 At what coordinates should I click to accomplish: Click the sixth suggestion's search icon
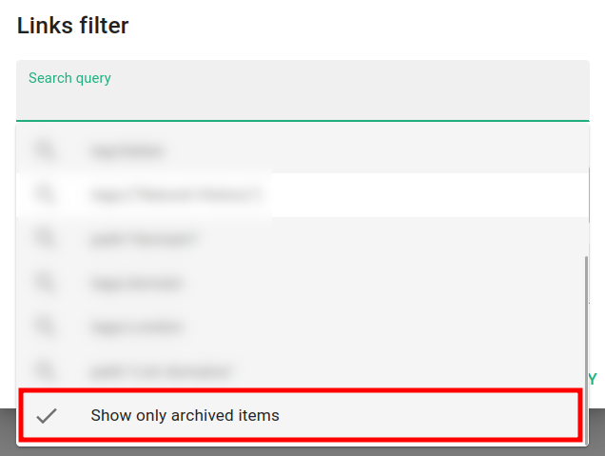click(45, 369)
